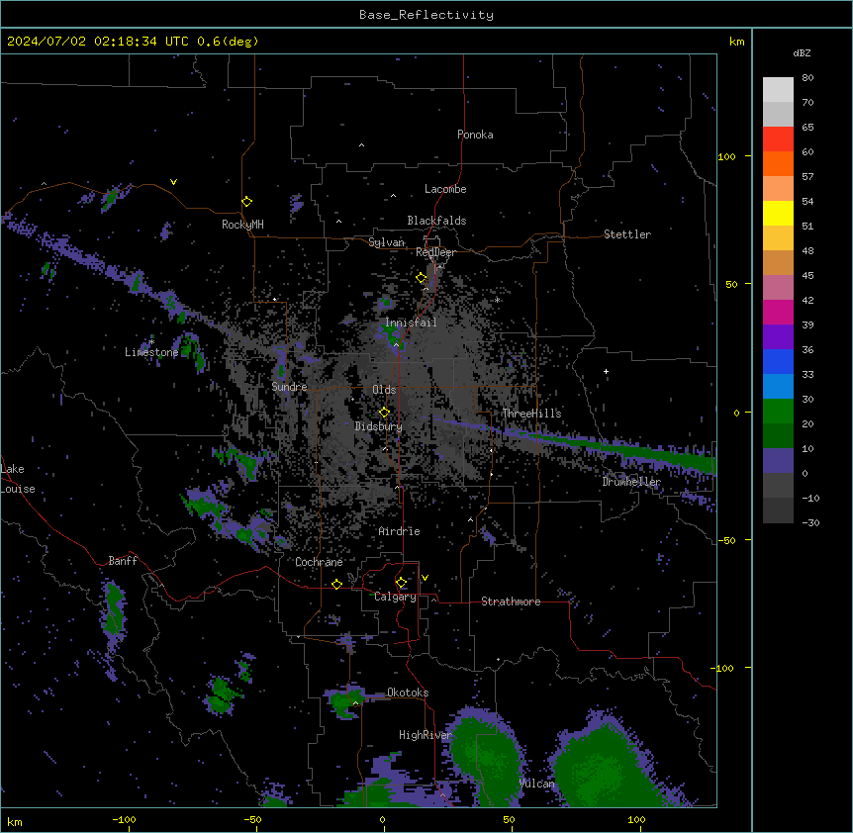Click the red 60-65 dBZ color swatch
The height and width of the screenshot is (833, 853).
point(778,139)
